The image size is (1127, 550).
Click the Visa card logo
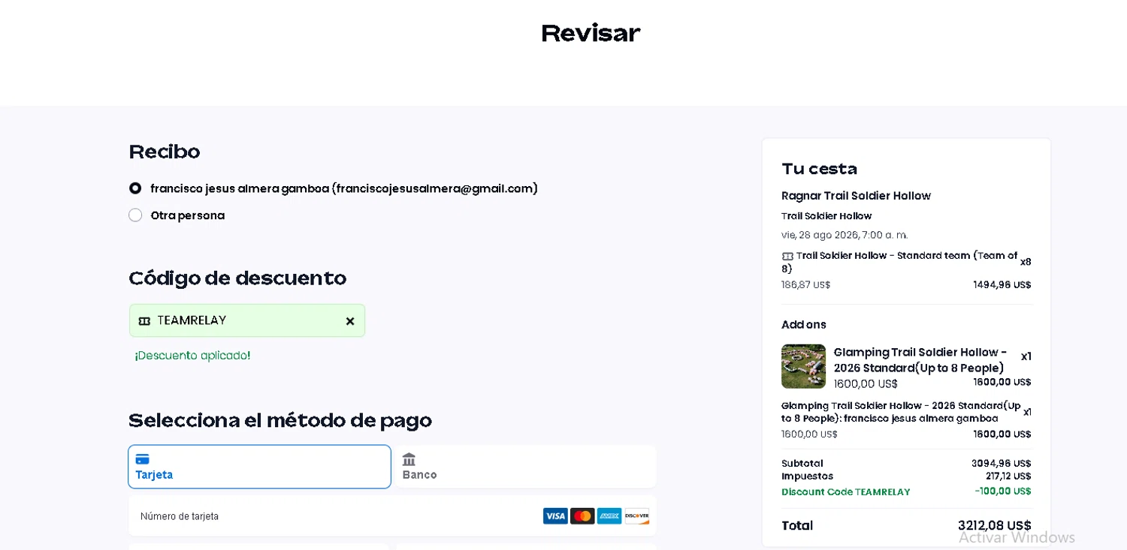pos(555,516)
